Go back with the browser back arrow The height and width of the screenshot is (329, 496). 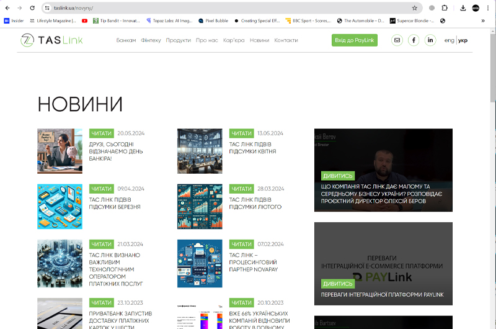pos(7,8)
